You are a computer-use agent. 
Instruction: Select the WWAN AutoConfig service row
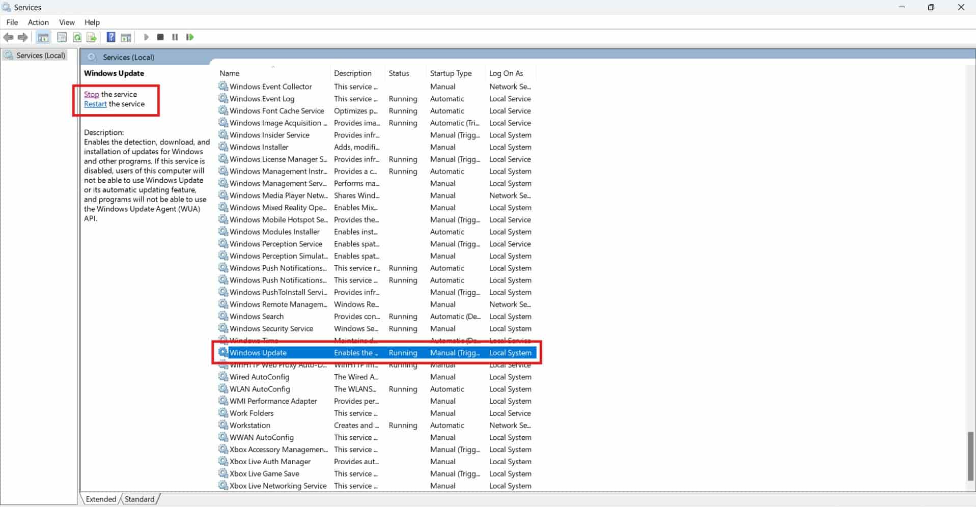pyautogui.click(x=377, y=437)
